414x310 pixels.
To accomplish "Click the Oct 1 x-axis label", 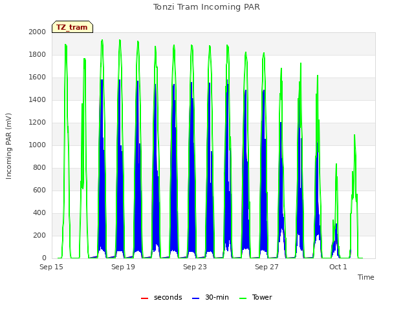I will [338, 267].
